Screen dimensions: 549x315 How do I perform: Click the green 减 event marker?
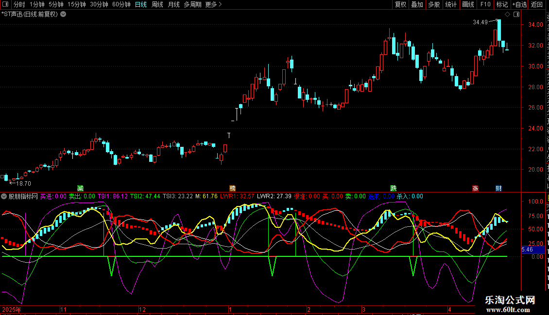point(80,188)
